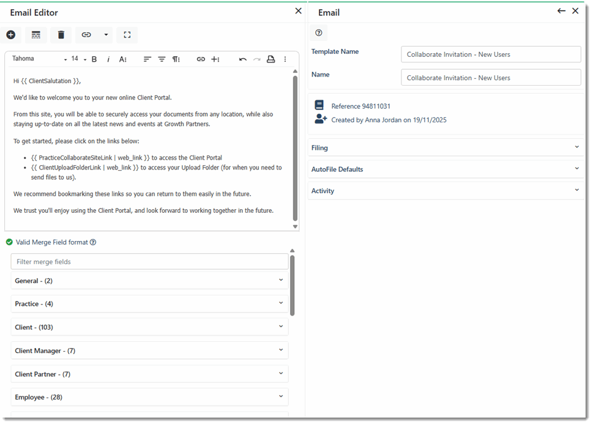Click the Filter merge fields box
The image size is (590, 422).
[x=149, y=261]
